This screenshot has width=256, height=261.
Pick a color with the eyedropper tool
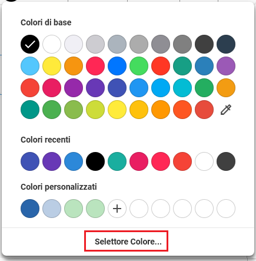click(x=226, y=110)
